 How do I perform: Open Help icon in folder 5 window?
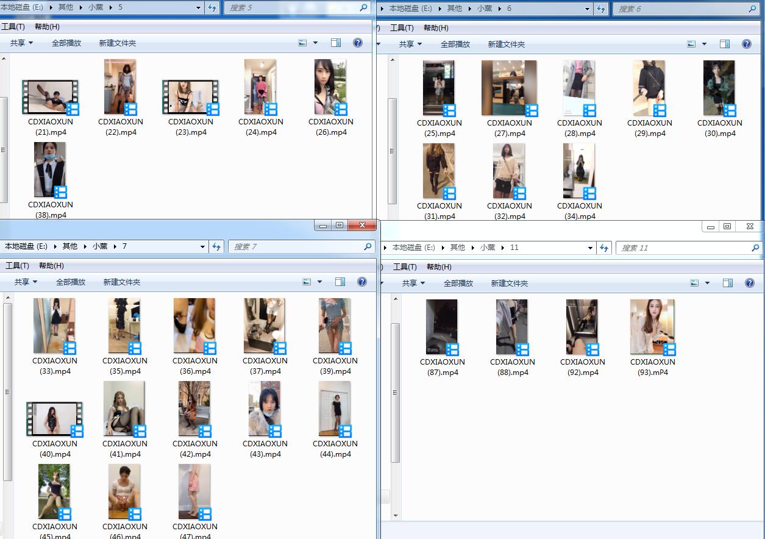point(358,43)
